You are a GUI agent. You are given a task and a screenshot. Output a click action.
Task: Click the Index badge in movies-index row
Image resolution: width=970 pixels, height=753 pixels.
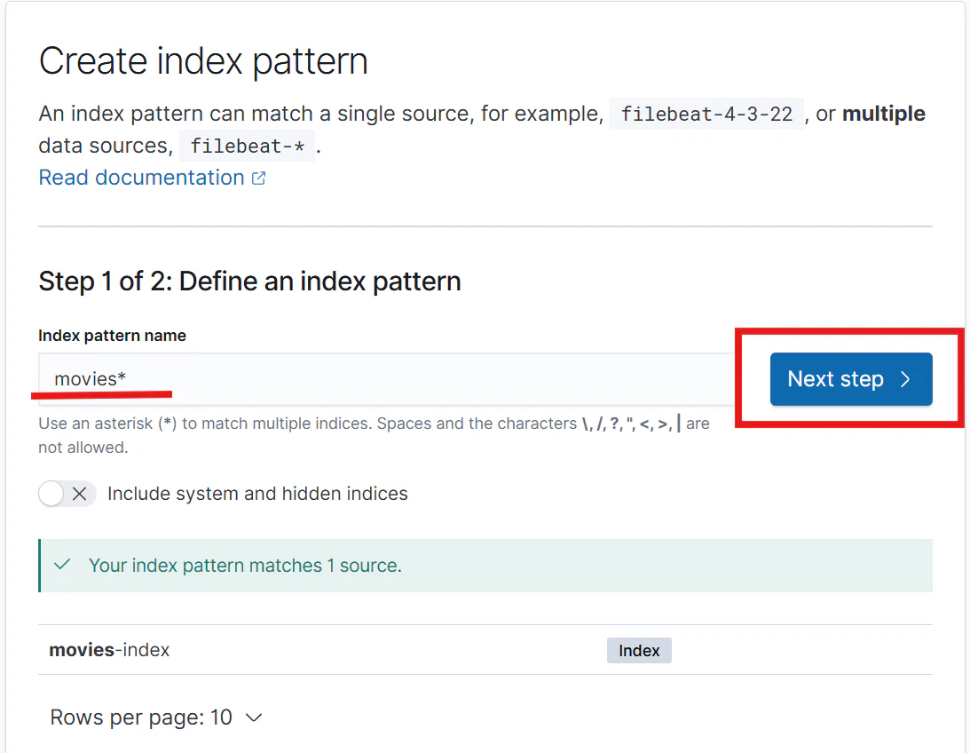pos(639,650)
